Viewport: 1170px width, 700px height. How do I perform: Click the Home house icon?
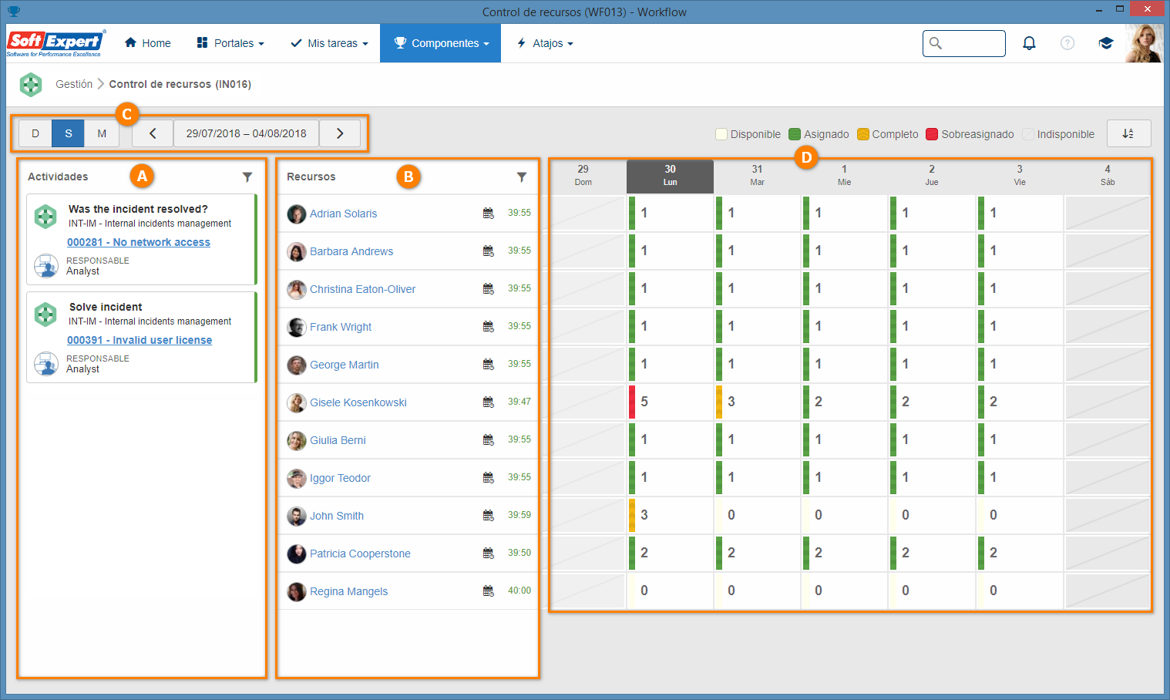(x=131, y=42)
